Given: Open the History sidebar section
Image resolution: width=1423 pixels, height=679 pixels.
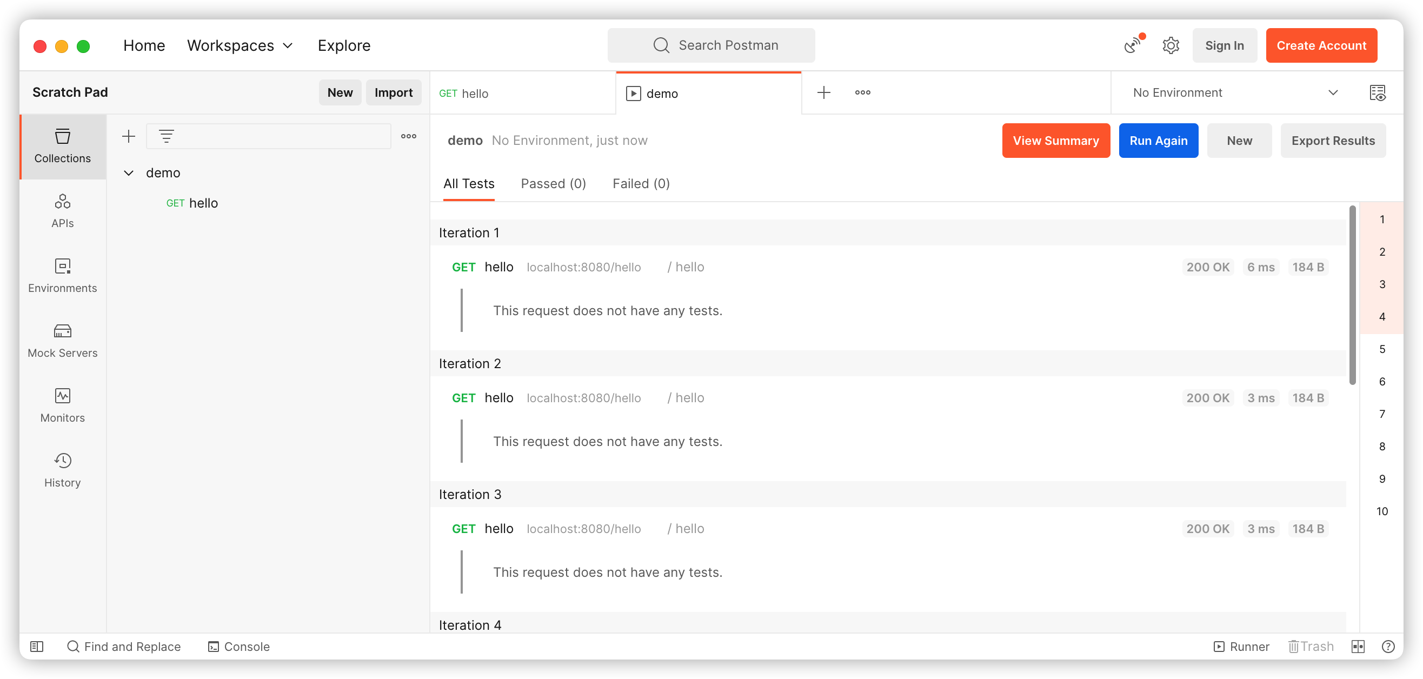Looking at the screenshot, I should click(x=62, y=470).
